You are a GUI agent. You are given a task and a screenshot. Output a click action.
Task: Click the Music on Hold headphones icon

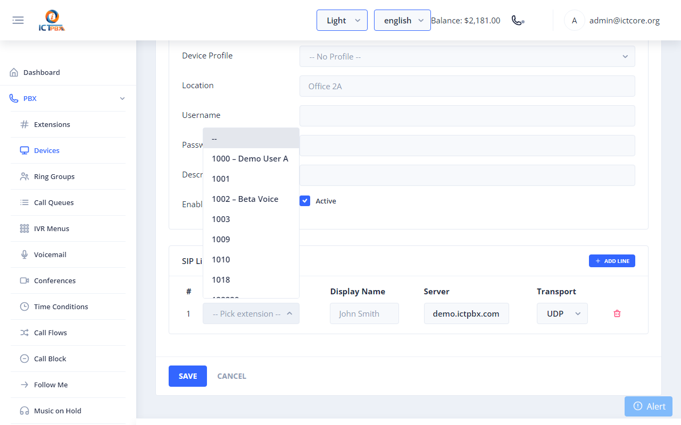coord(24,411)
